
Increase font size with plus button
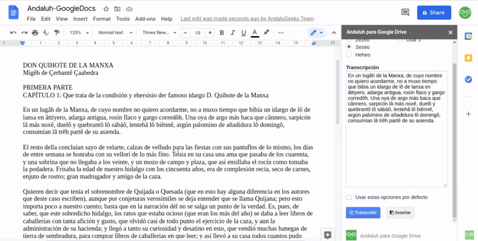[x=210, y=33]
